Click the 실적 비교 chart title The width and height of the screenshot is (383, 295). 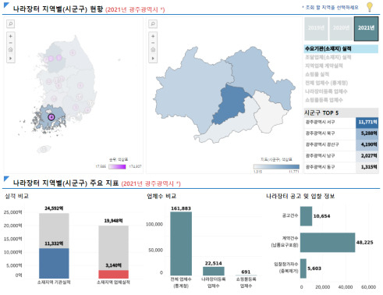click(17, 196)
